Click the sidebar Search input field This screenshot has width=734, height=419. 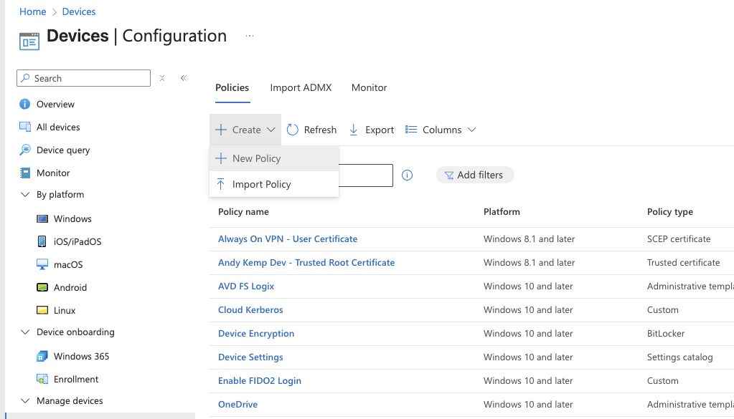(x=84, y=78)
